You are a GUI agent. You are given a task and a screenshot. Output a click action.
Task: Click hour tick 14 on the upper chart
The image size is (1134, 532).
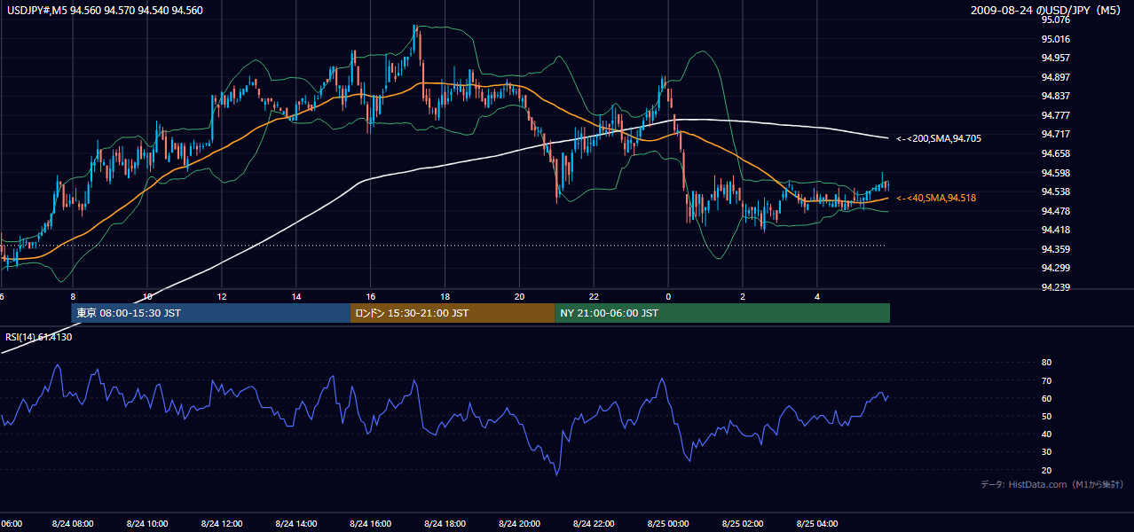[x=296, y=297]
